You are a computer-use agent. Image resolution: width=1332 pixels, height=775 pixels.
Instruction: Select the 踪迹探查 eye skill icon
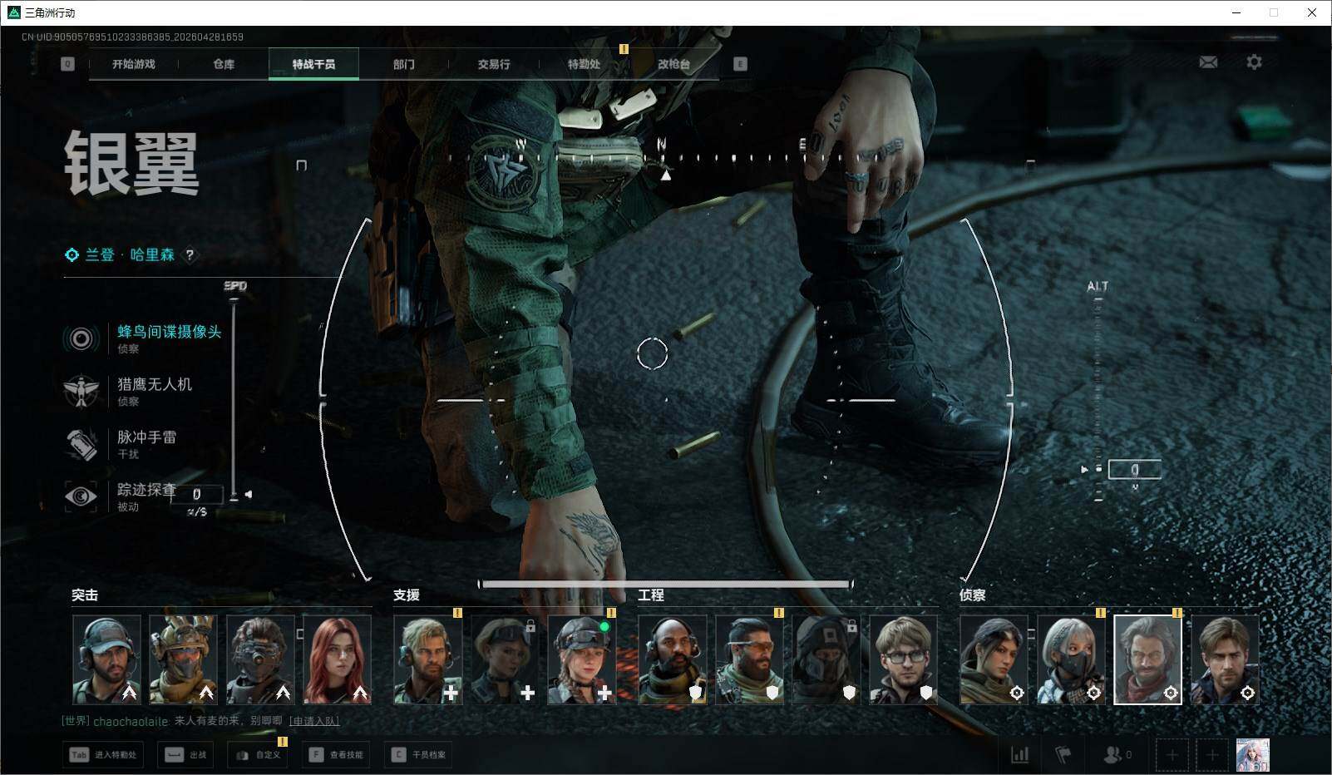81,496
